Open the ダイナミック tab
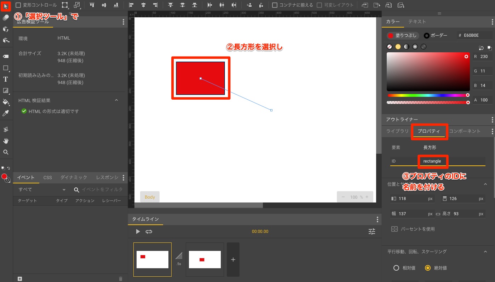495x282 pixels. click(74, 177)
